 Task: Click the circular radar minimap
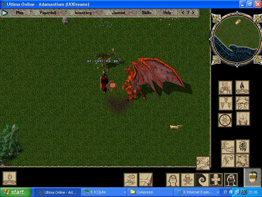[237, 39]
